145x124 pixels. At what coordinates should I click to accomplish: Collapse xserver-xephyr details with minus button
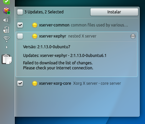133,36
